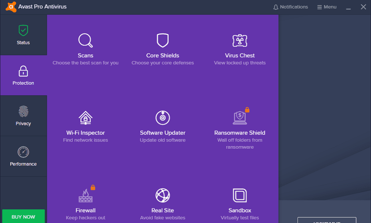The height and width of the screenshot is (223, 371).
Task: Click the Core Shields title text
Action: [x=162, y=55]
